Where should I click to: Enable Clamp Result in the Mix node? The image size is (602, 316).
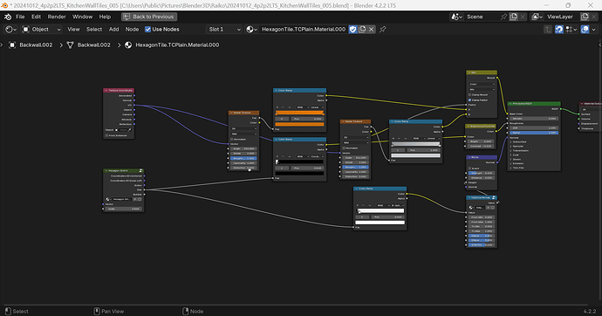tap(469, 94)
